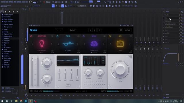
Task: Click the heart icon beside BYPASS
Action: tap(121, 30)
